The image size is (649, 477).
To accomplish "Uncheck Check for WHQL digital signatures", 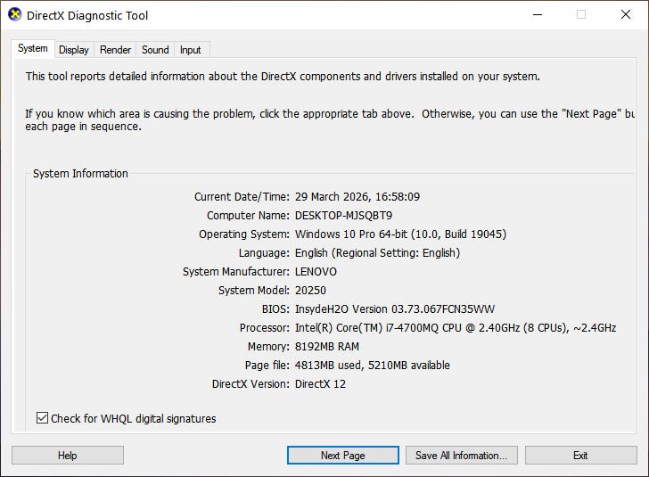I will (43, 418).
